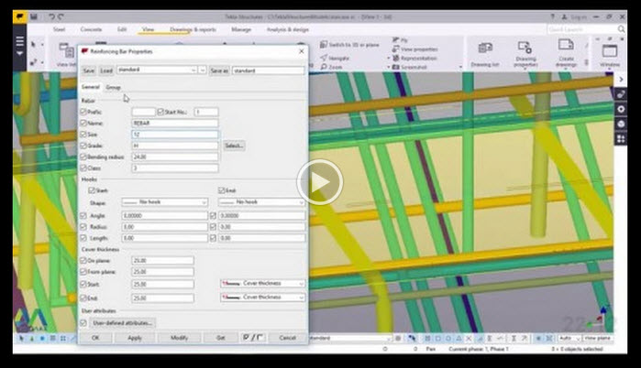Viewport: 641px width, 368px height.
Task: Open Representation settings
Action: point(414,58)
